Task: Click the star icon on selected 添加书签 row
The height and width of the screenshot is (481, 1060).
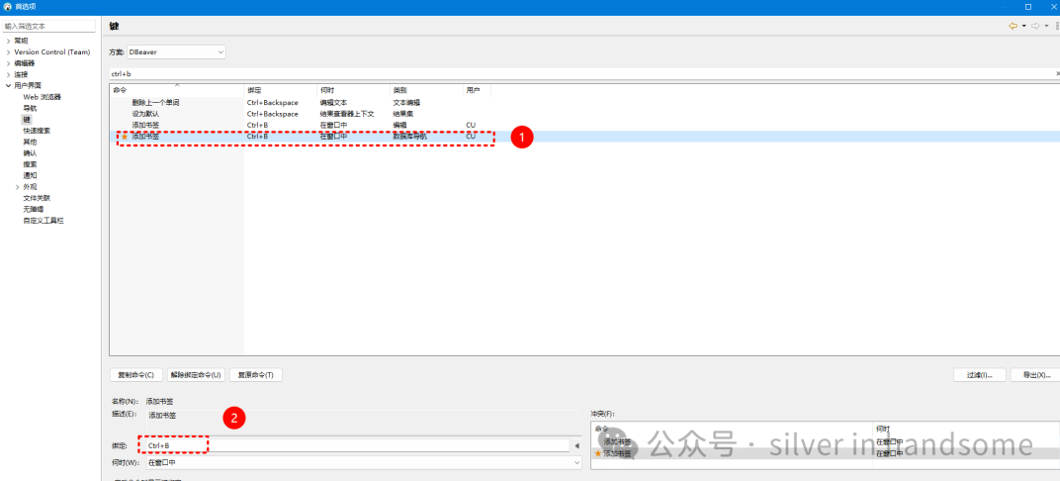Action: pyautogui.click(x=125, y=136)
